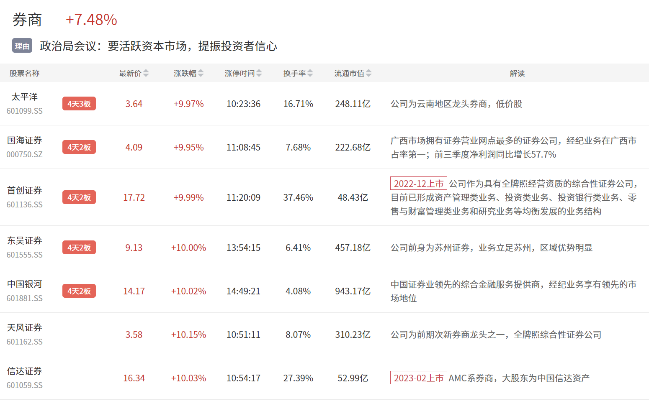649x401 pixels.
Task: Click price 16.34 for 信达证券
Action: coord(134,378)
